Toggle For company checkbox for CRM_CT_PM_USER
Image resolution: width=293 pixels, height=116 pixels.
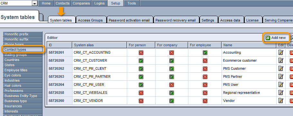172,85
